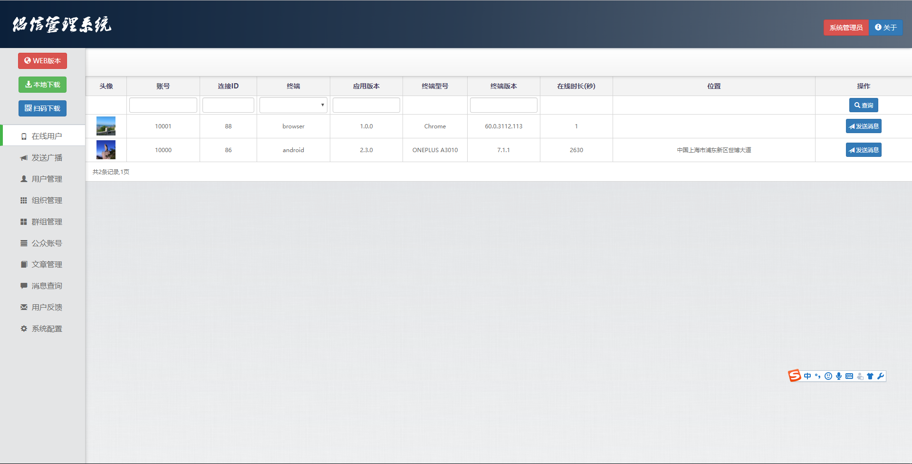Open the IME skin shirt icon

(x=870, y=376)
